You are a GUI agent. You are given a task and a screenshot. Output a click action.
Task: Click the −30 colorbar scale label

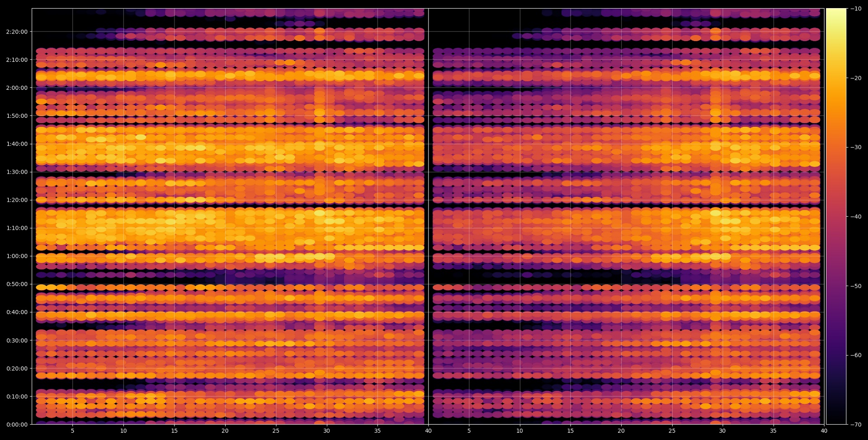pyautogui.click(x=856, y=148)
